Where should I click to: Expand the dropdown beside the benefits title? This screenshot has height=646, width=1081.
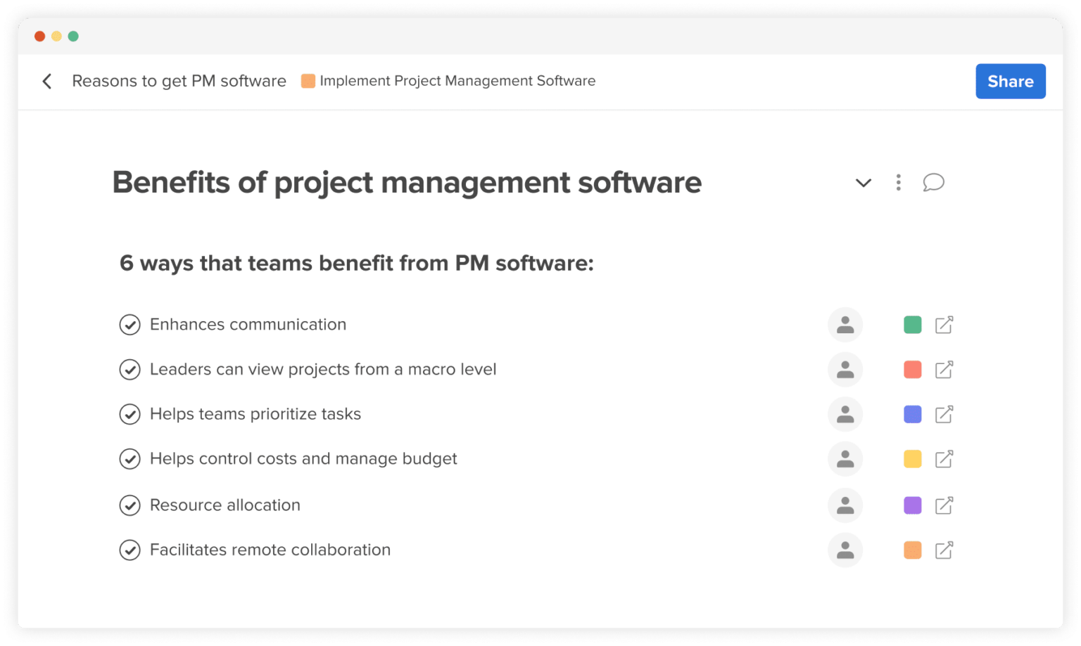point(864,183)
